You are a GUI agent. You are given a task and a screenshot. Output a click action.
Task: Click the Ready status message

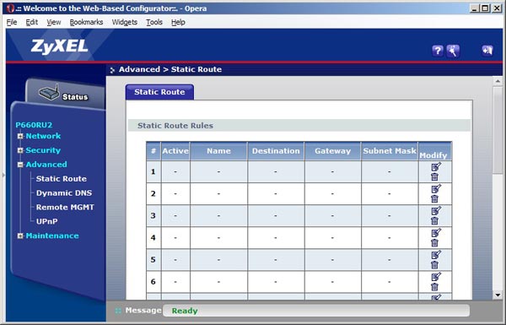click(x=185, y=311)
